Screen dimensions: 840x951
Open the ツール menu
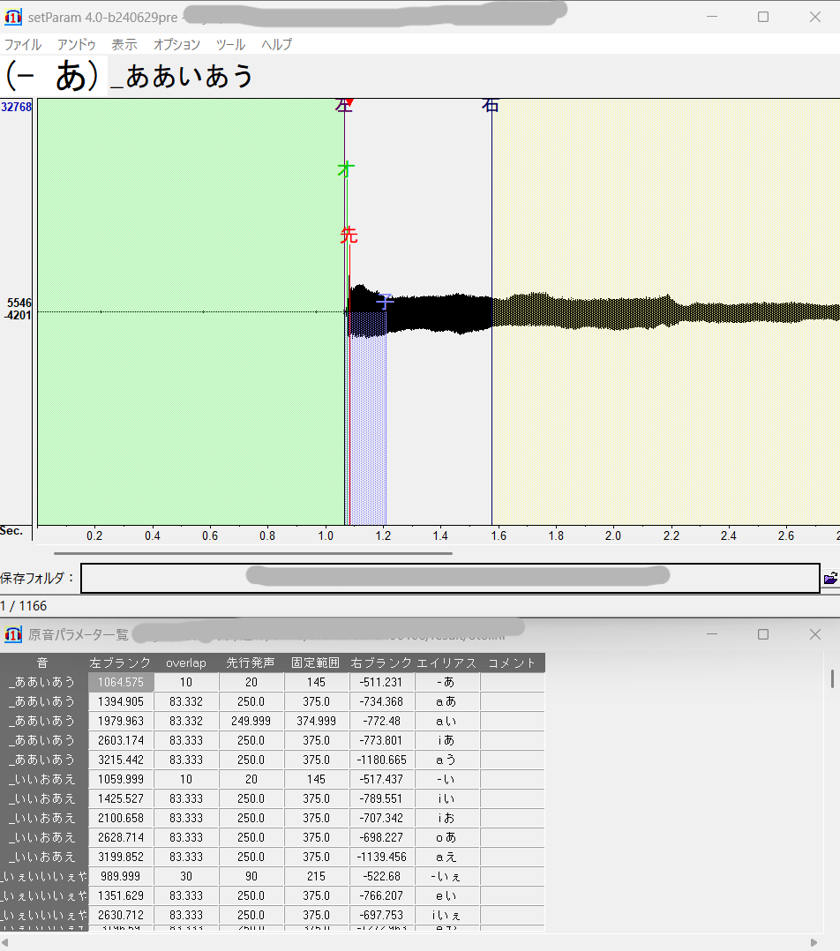[x=230, y=44]
